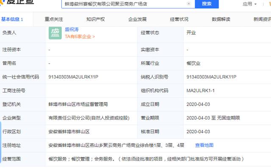Click the 组织机构代码 field label
The image size is (271, 168).
155,90
